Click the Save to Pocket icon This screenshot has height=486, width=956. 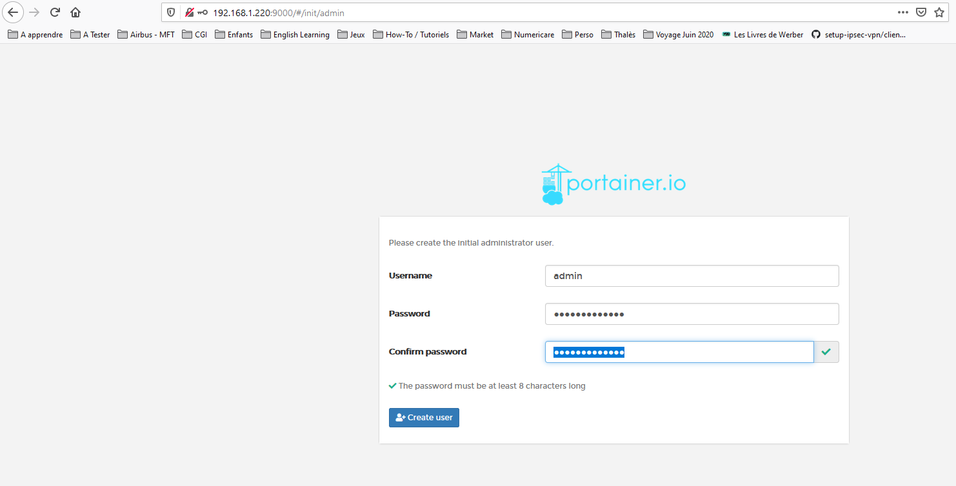tap(922, 12)
